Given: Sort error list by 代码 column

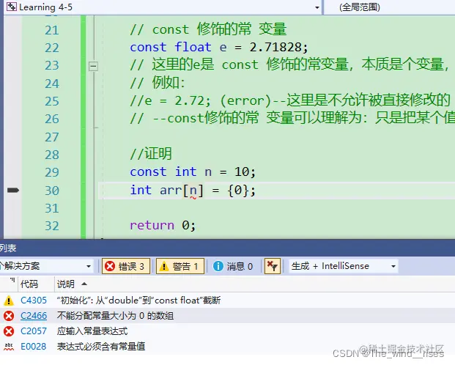Looking at the screenshot, I should (29, 284).
